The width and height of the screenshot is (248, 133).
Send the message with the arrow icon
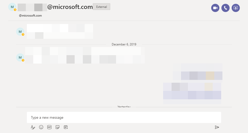click(217, 127)
